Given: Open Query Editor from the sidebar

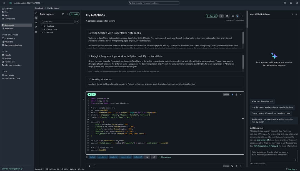Looking at the screenshot, I should (10, 38).
